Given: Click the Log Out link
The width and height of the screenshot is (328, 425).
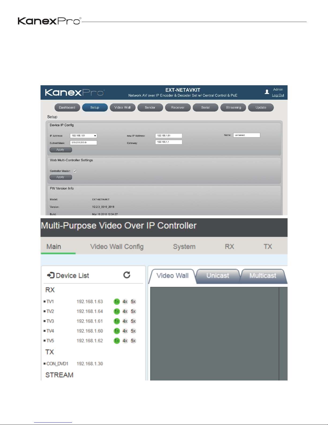Looking at the screenshot, I should (x=278, y=95).
